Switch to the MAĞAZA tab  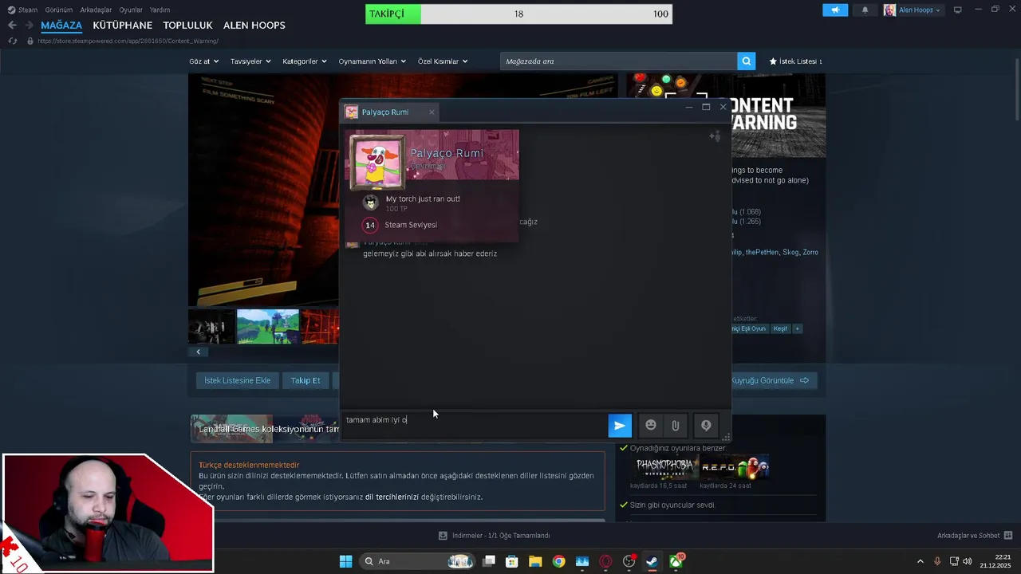tap(61, 26)
